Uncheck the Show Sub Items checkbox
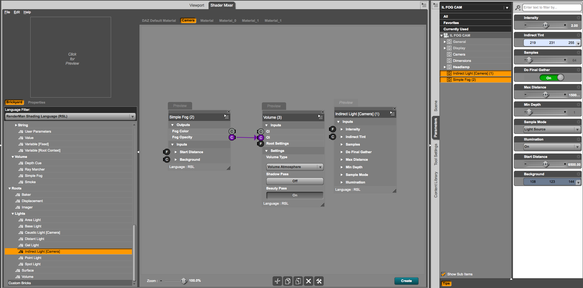This screenshot has height=288, width=583. click(444, 274)
